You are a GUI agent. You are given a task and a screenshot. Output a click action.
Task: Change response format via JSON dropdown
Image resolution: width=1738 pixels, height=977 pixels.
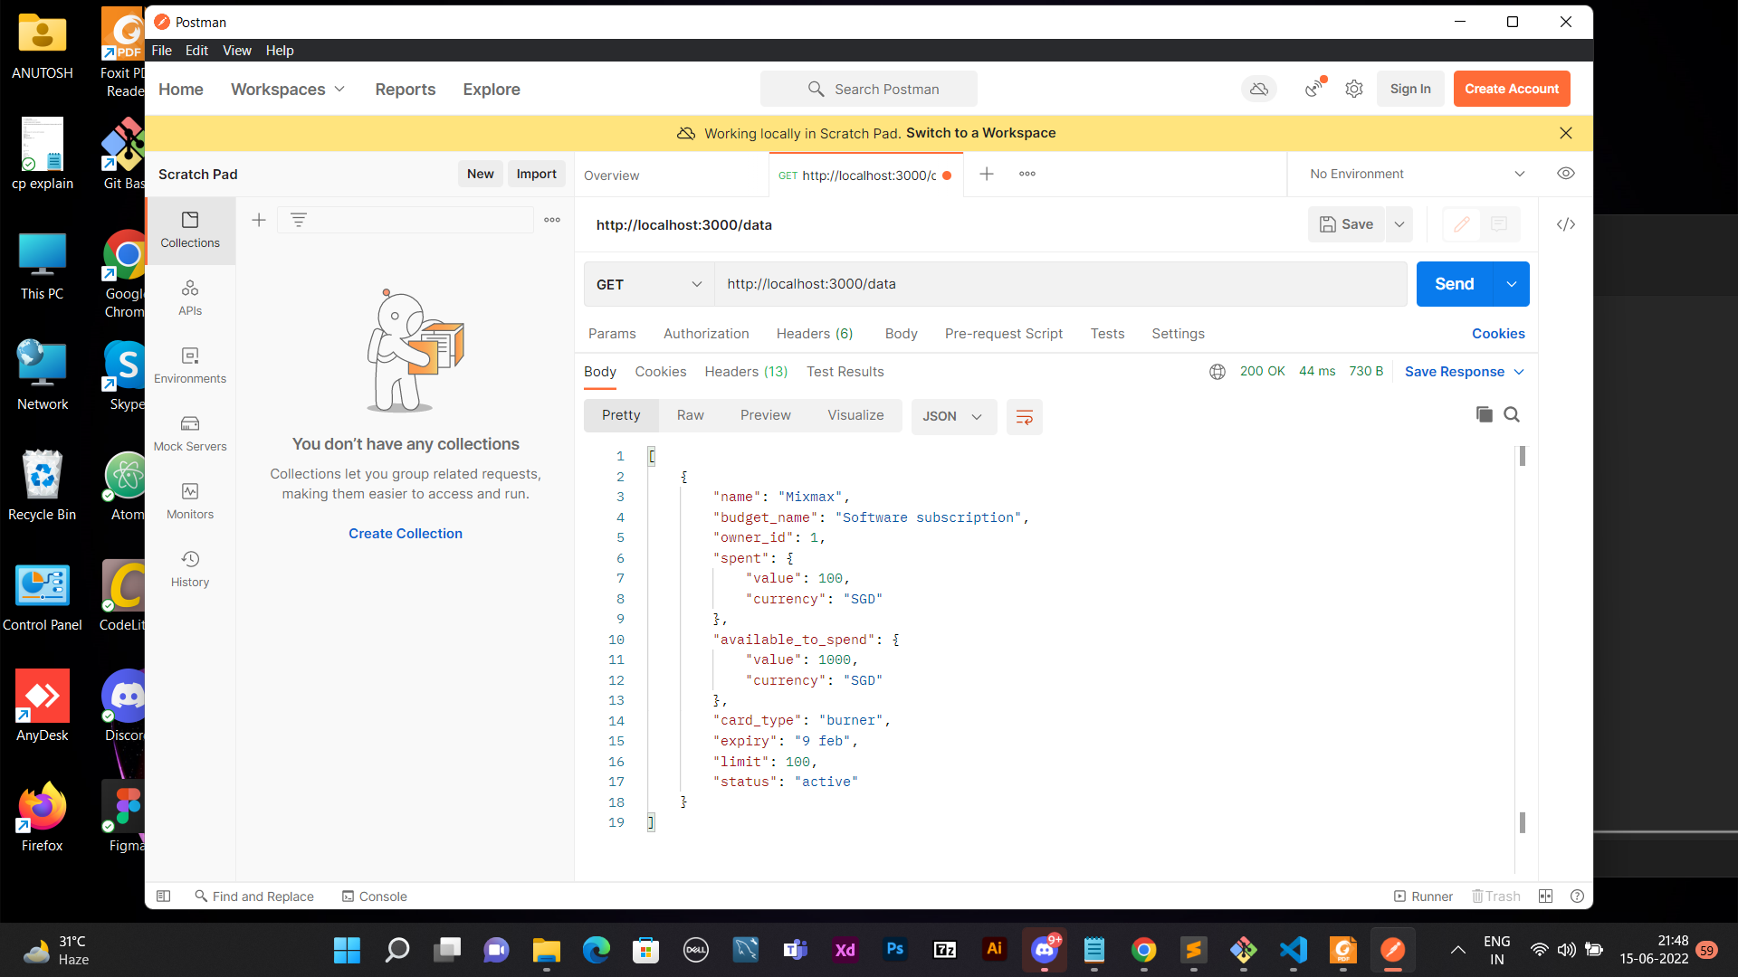tap(953, 416)
